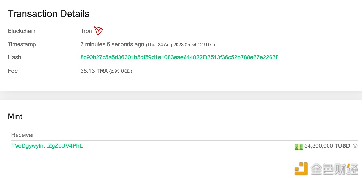
Task: Click the Receiver column header
Action: coord(23,135)
